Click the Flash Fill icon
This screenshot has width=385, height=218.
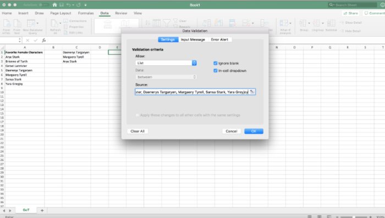click(x=218, y=23)
